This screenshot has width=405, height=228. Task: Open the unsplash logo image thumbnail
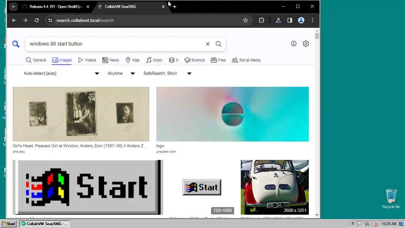(233, 114)
